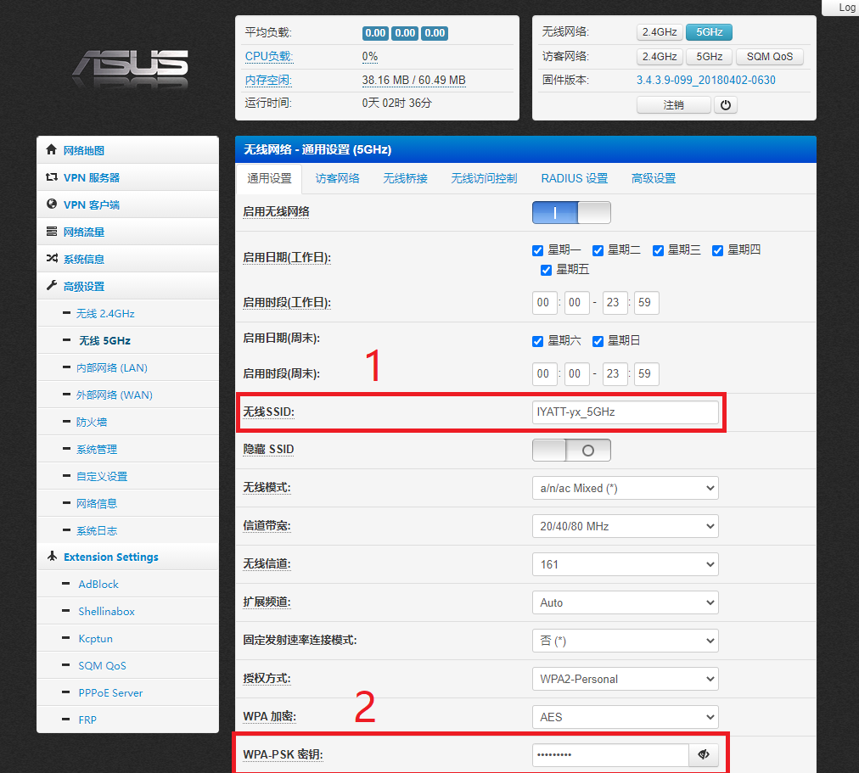Switch to the RADIUS 设置 tab
859x773 pixels.
click(x=575, y=178)
